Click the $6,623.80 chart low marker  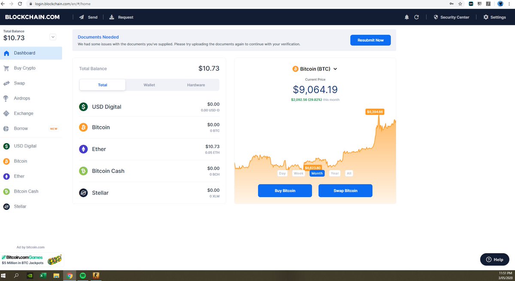click(312, 168)
